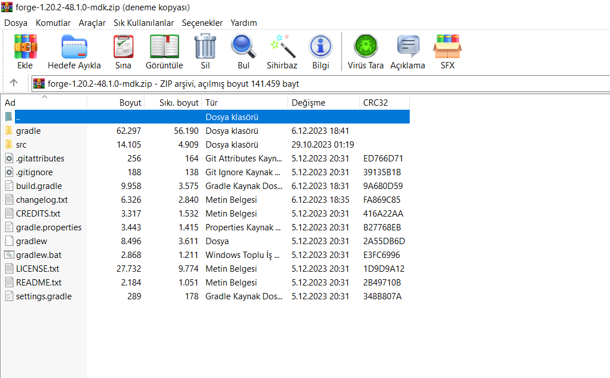Image resolution: width=610 pixels, height=378 pixels.
Task: Open the Araçlar menu
Action: point(92,23)
